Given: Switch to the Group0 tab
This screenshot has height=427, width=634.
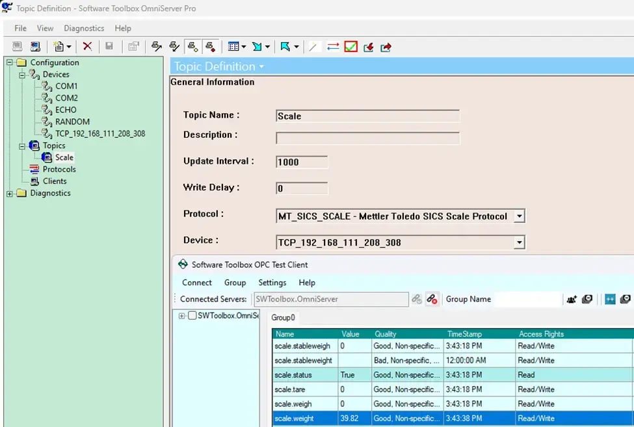Looking at the screenshot, I should click(x=284, y=318).
